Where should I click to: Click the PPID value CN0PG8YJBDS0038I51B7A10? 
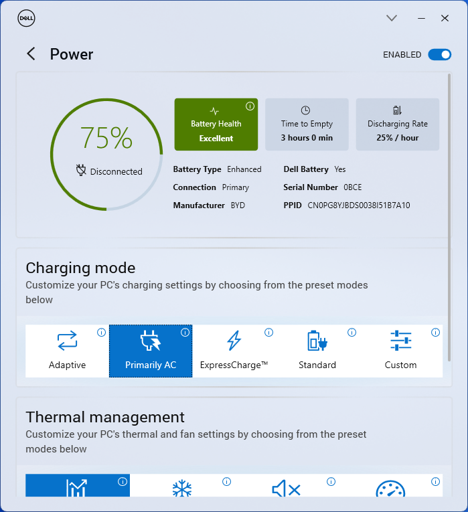pyautogui.click(x=359, y=205)
